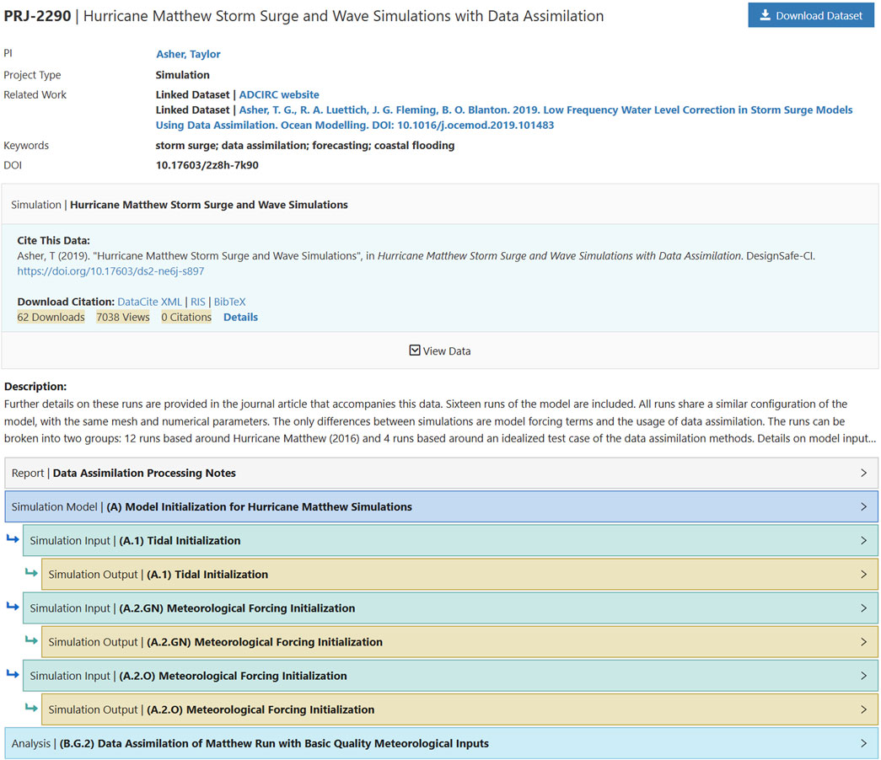Open the ADCIRC website link
Viewport: 881px width, 760px height.
(279, 94)
